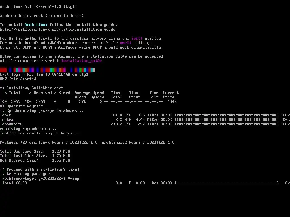Screen dimensions: 290x217
Task: Click the Arch Linux 6.1.10 header line
Action: pyautogui.click(x=39, y=7)
